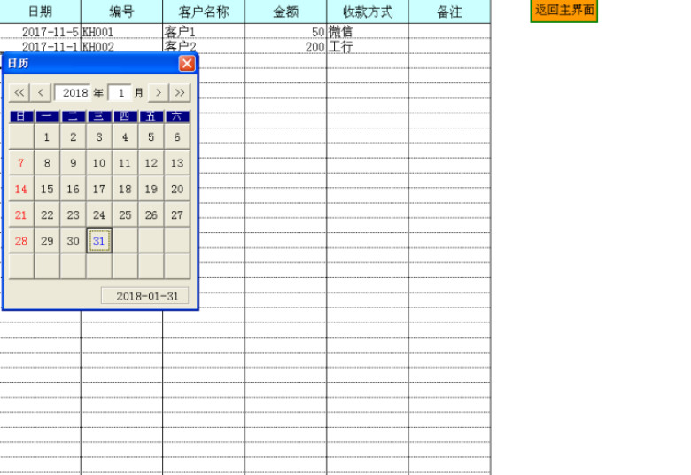The width and height of the screenshot is (691, 475).
Task: Select the amount cell 50
Action: 285,31
